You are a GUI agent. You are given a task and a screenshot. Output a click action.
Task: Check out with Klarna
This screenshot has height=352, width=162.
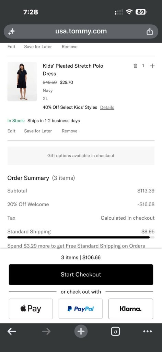(x=131, y=309)
